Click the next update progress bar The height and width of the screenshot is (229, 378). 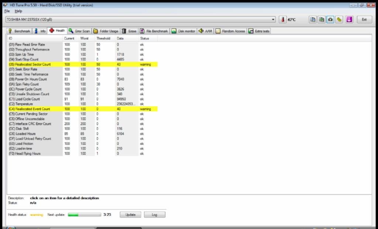pos(85,215)
